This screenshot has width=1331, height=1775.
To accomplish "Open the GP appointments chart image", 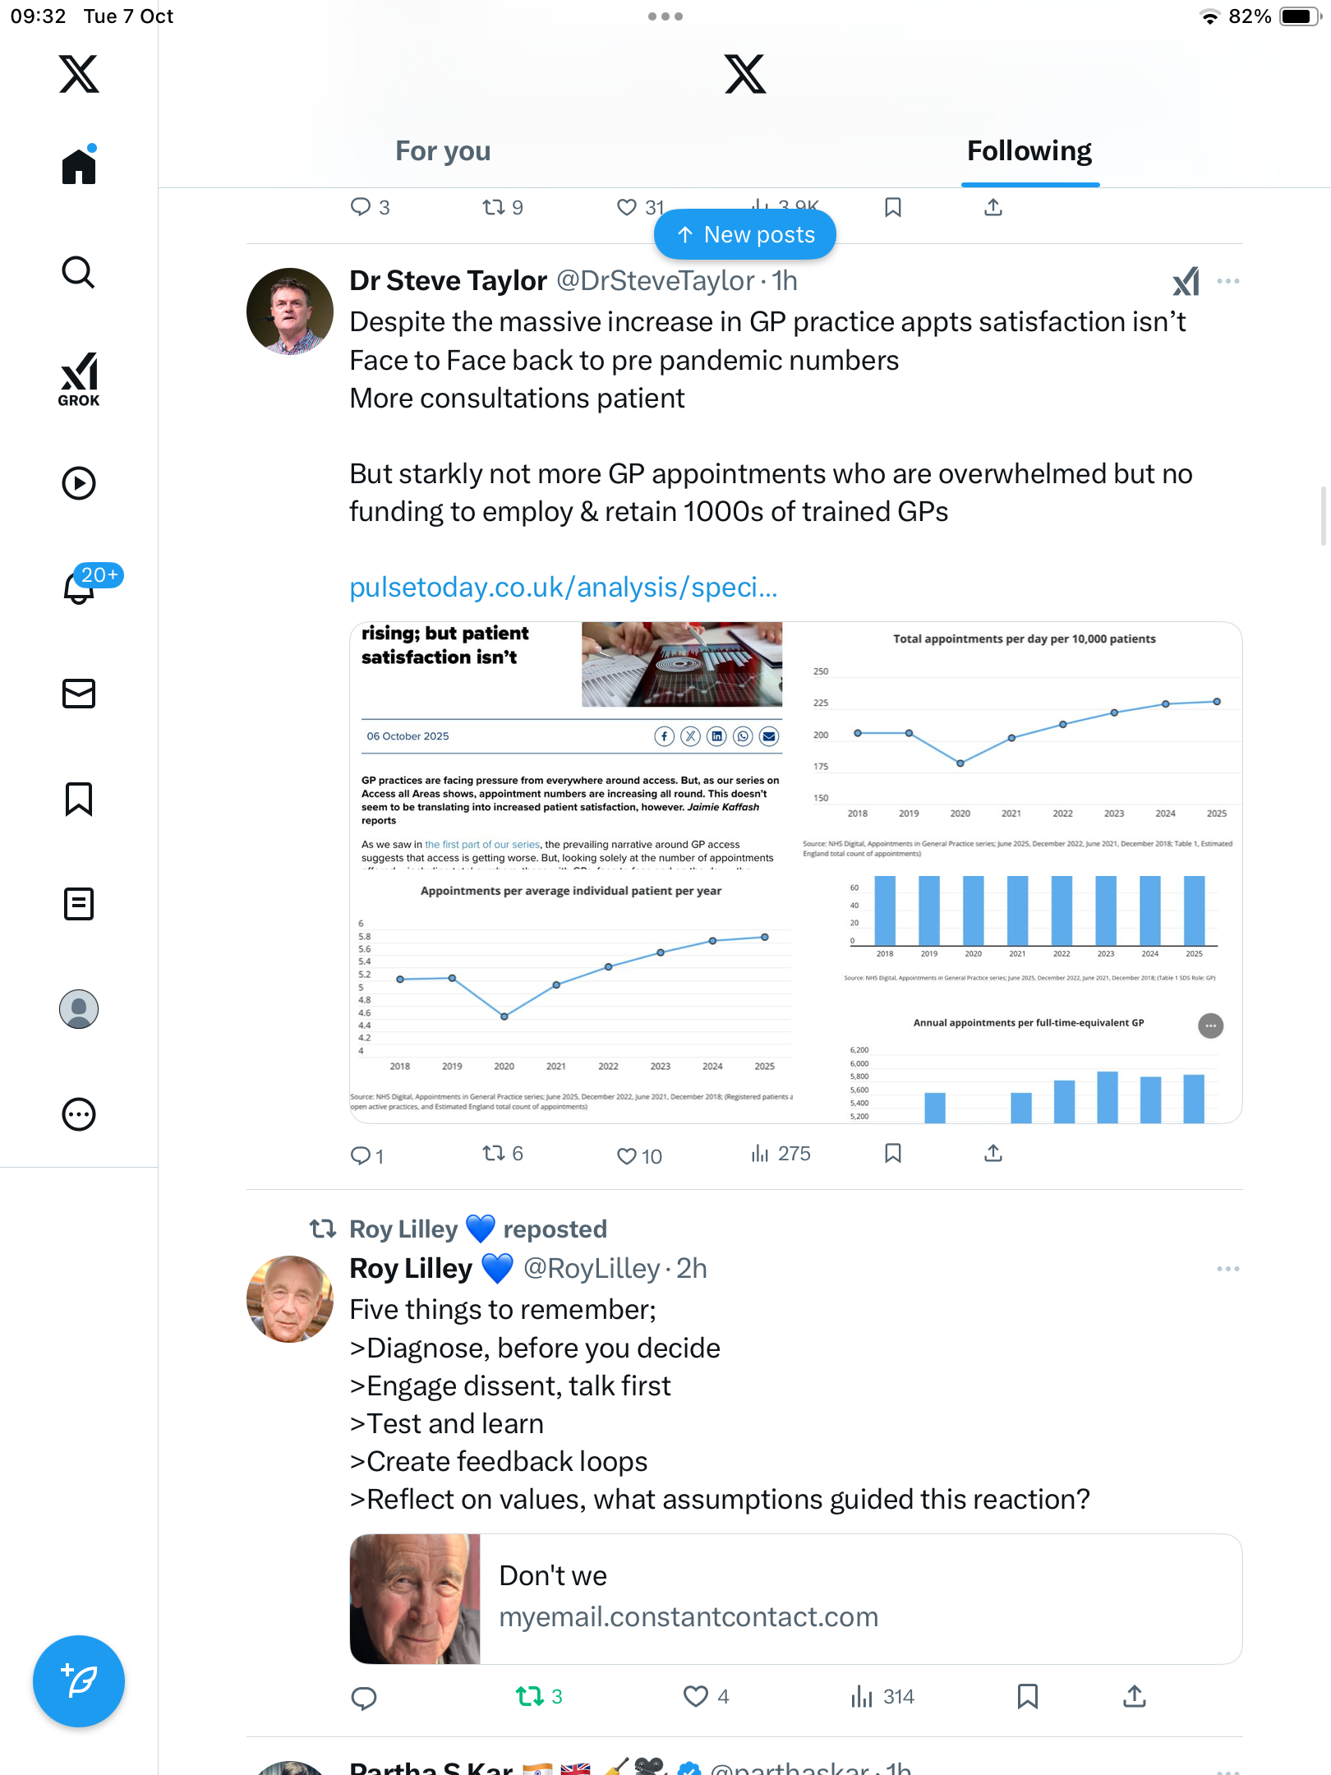I will [x=795, y=873].
